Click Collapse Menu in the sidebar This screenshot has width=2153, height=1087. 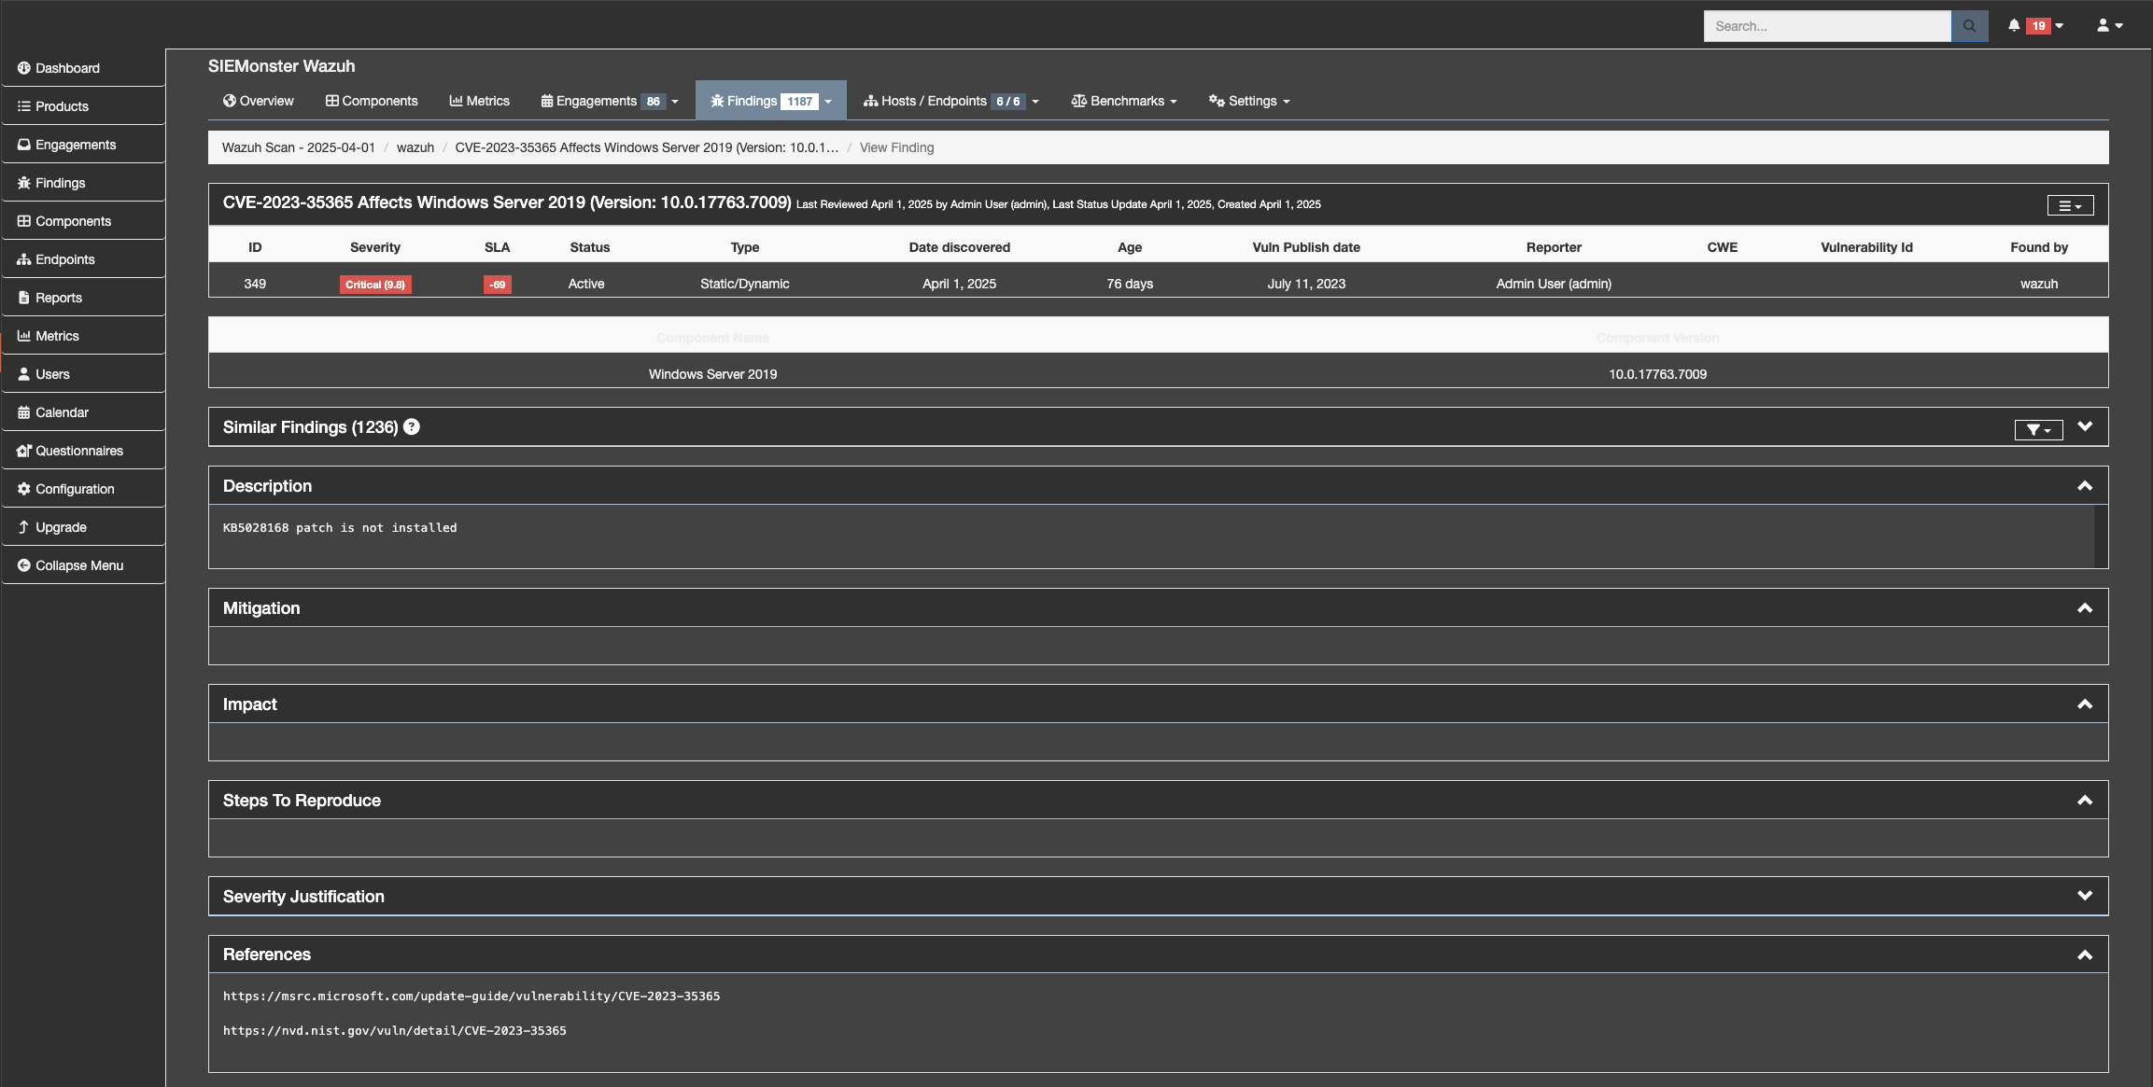coord(78,565)
